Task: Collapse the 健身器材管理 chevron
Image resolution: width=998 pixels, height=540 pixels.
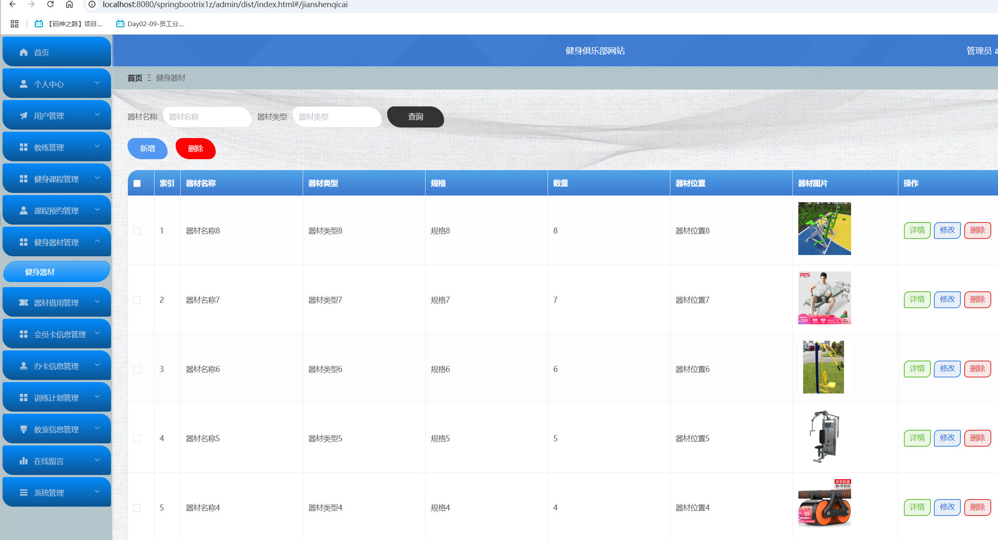Action: click(x=97, y=241)
